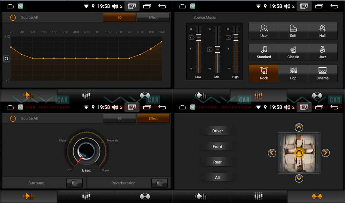The height and width of the screenshot is (203, 345).
Task: Click the Mid tone slider handle
Action: coord(217,49)
